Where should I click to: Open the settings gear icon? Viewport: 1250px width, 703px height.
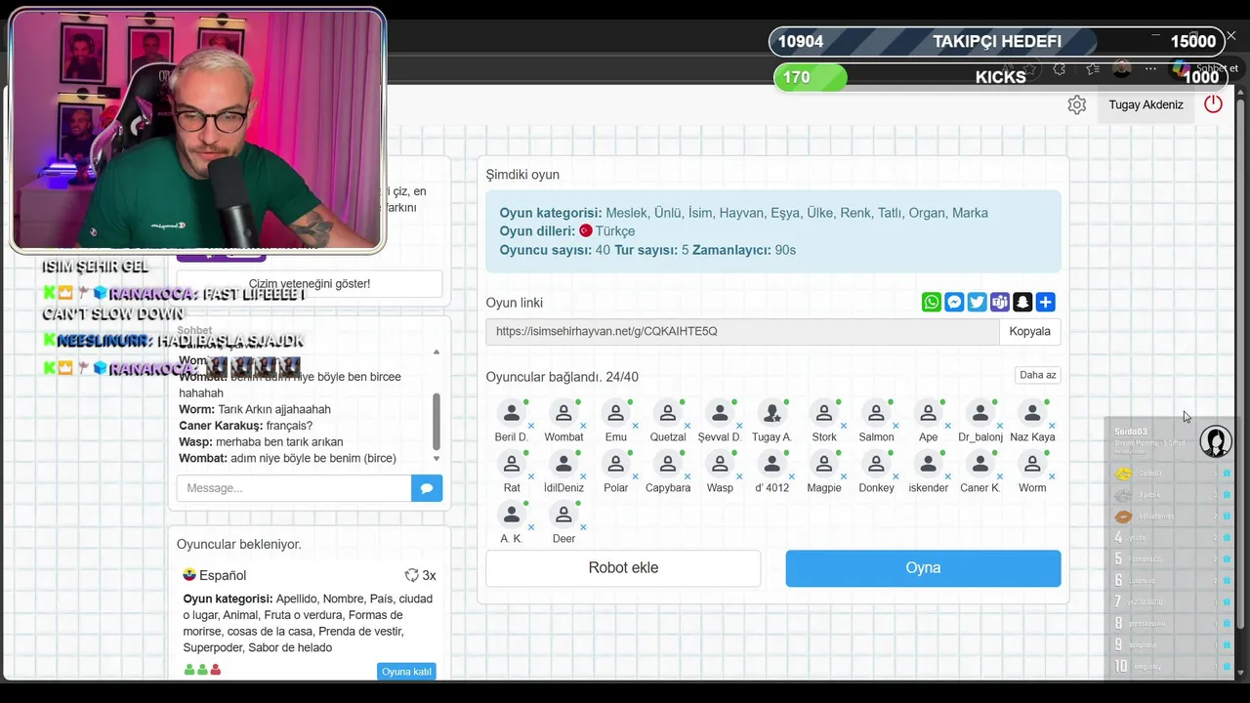pos(1076,104)
